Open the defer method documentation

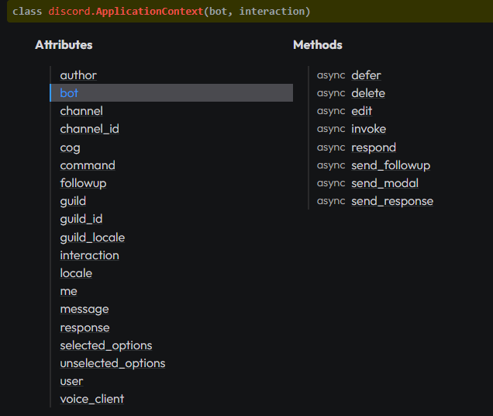[x=366, y=75]
